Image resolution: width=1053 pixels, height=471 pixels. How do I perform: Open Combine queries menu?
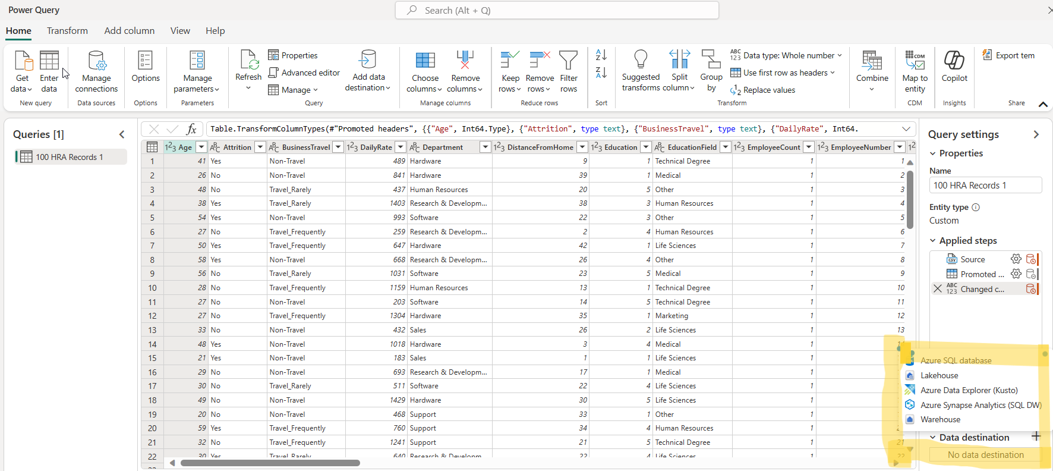click(x=872, y=71)
